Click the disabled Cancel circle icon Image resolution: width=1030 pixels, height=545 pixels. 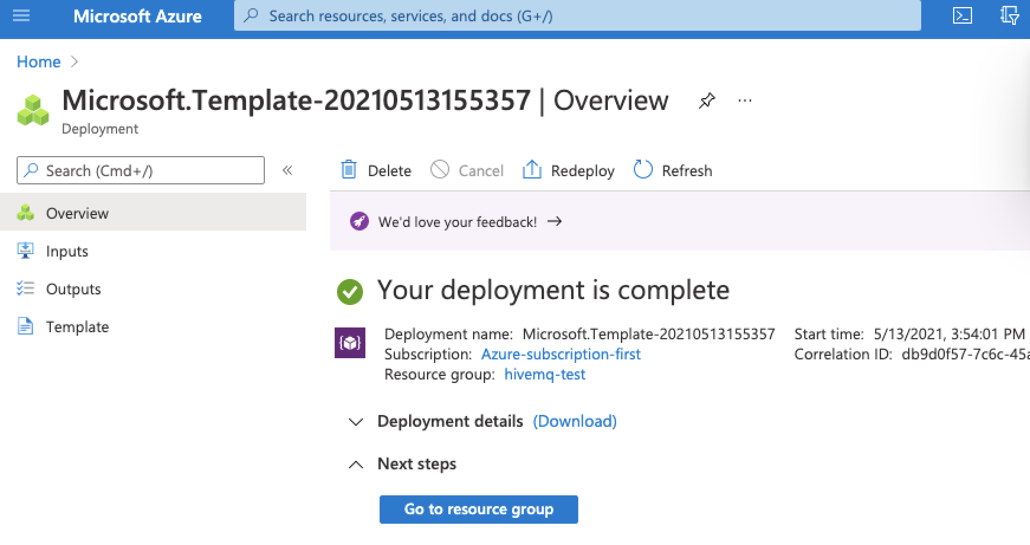coord(440,170)
